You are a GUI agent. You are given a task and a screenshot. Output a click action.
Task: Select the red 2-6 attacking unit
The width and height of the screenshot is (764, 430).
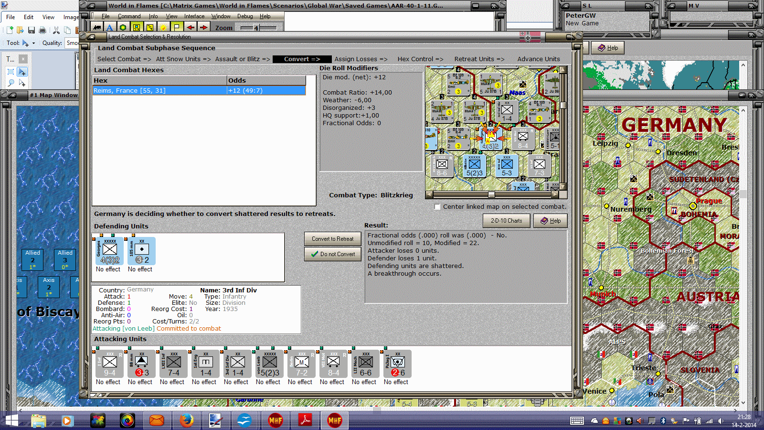tap(398, 364)
